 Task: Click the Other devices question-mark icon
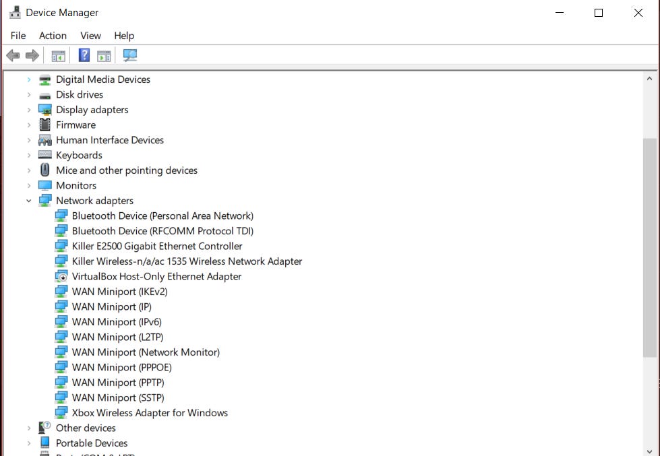(x=44, y=428)
